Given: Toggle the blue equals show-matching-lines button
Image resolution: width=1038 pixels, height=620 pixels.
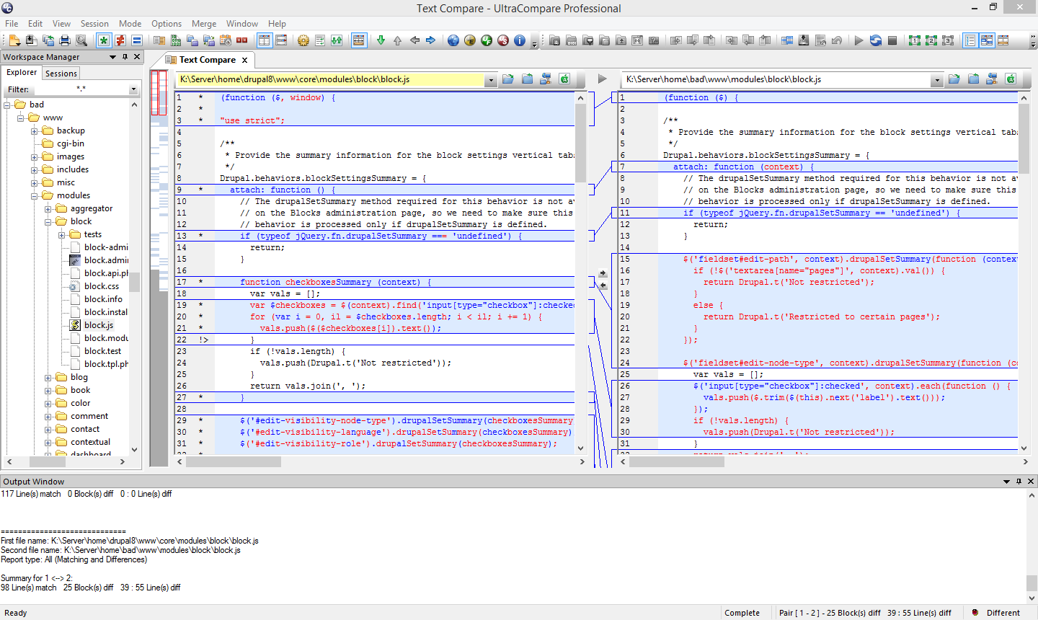Looking at the screenshot, I should [x=136, y=40].
